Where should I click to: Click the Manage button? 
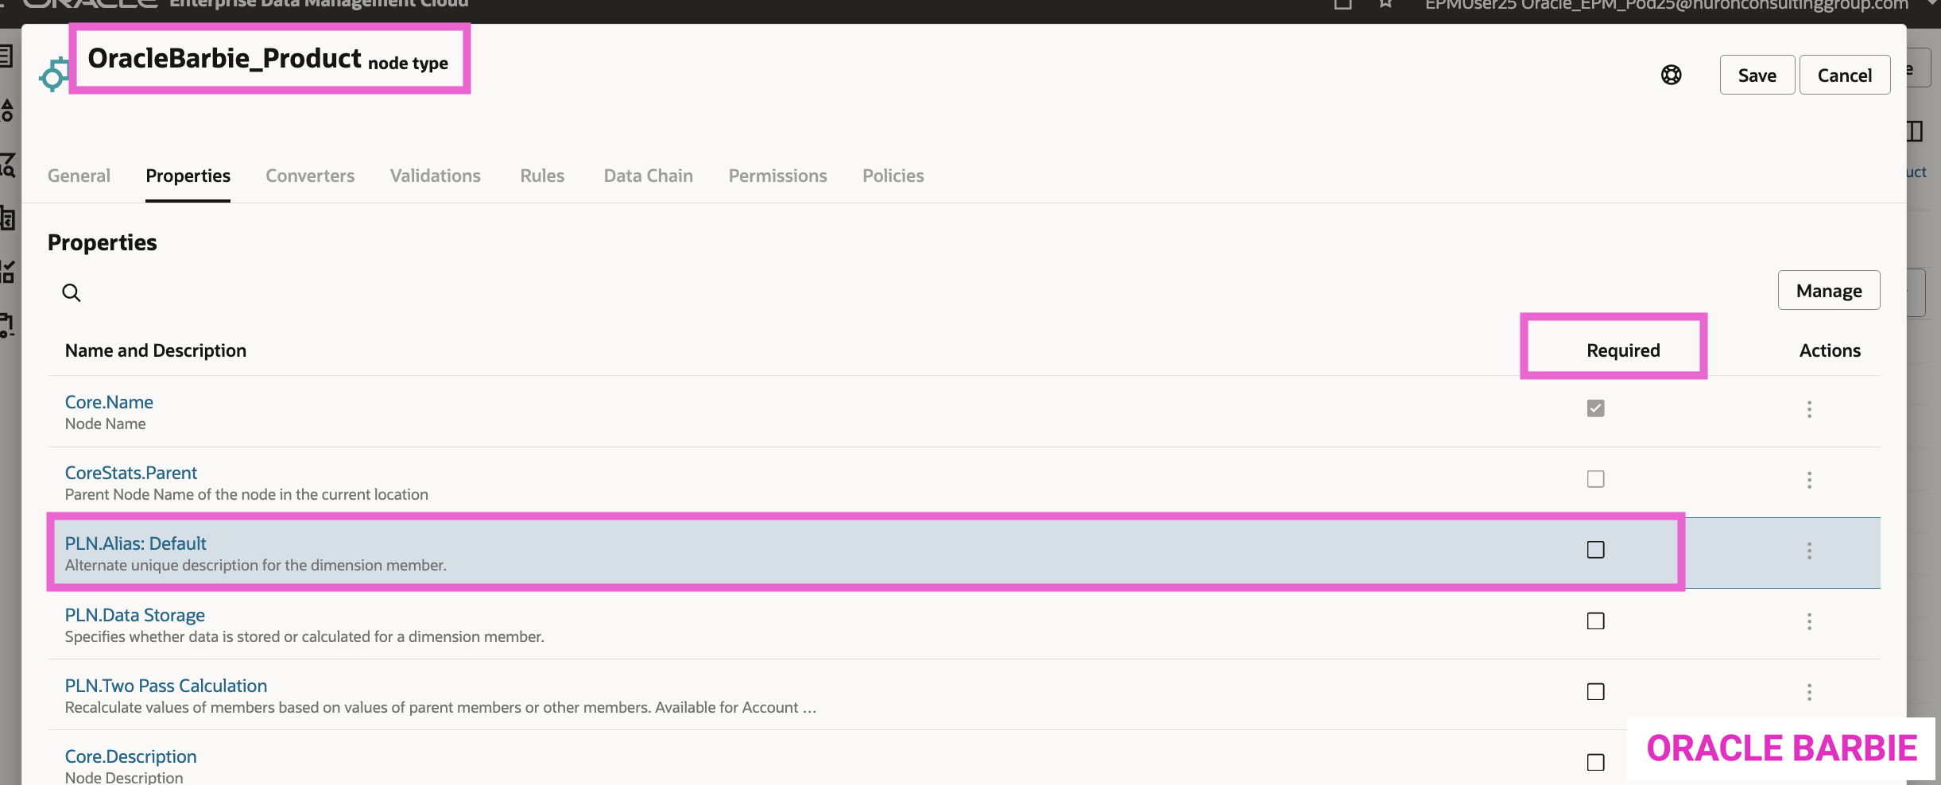pyautogui.click(x=1828, y=291)
